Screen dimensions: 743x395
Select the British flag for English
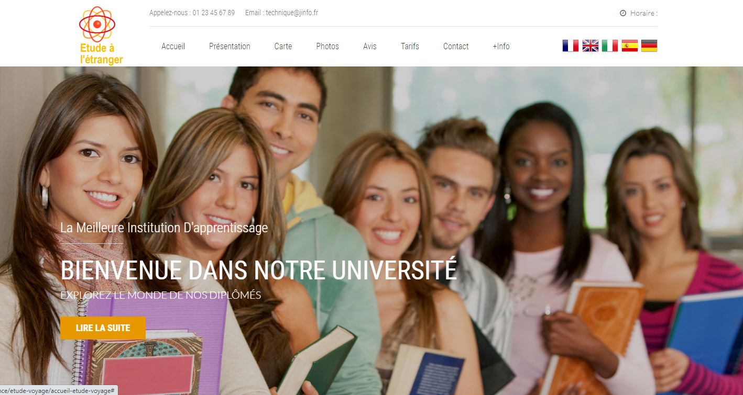click(591, 46)
